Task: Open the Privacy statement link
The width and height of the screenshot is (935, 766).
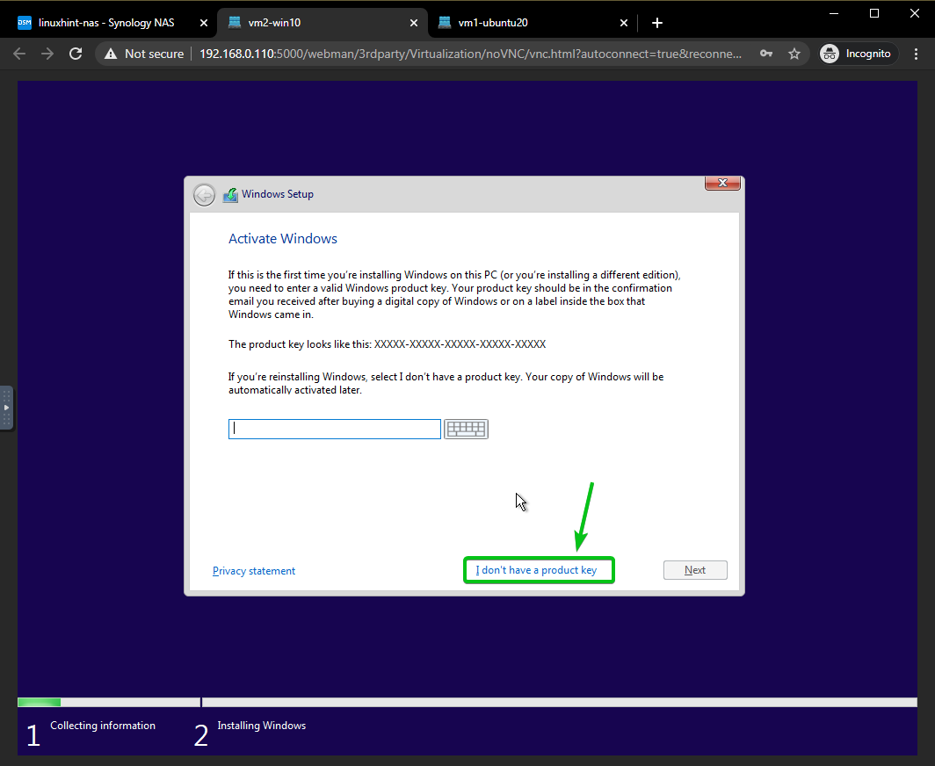Action: (x=254, y=570)
